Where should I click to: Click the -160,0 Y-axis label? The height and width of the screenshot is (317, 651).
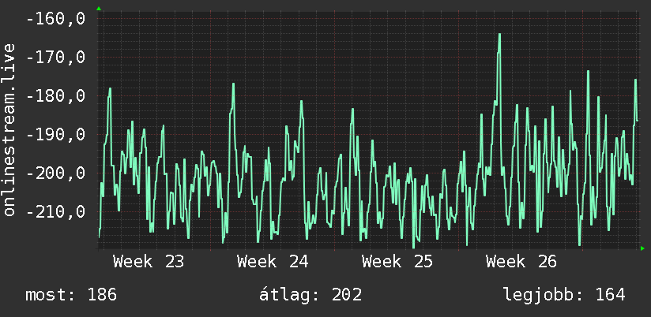click(55, 19)
